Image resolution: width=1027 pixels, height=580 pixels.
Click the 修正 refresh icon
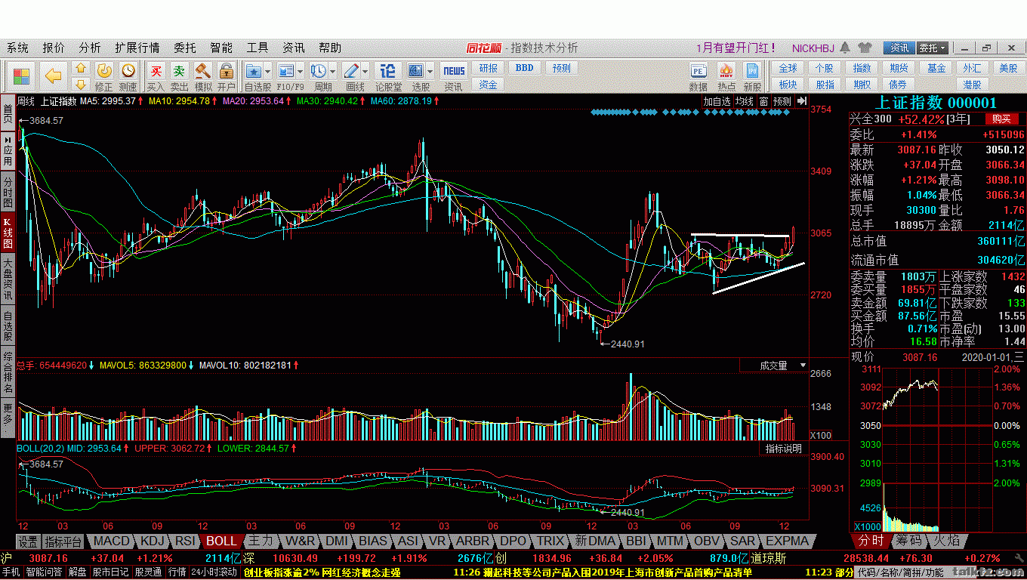pyautogui.click(x=104, y=70)
